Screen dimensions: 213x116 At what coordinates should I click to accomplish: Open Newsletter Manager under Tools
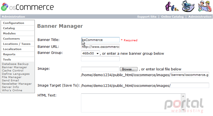17,84
